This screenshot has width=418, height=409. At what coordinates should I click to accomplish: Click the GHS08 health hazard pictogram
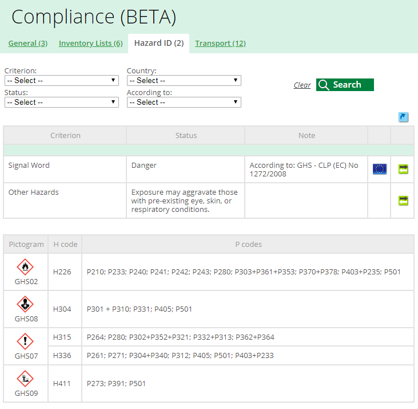click(26, 304)
